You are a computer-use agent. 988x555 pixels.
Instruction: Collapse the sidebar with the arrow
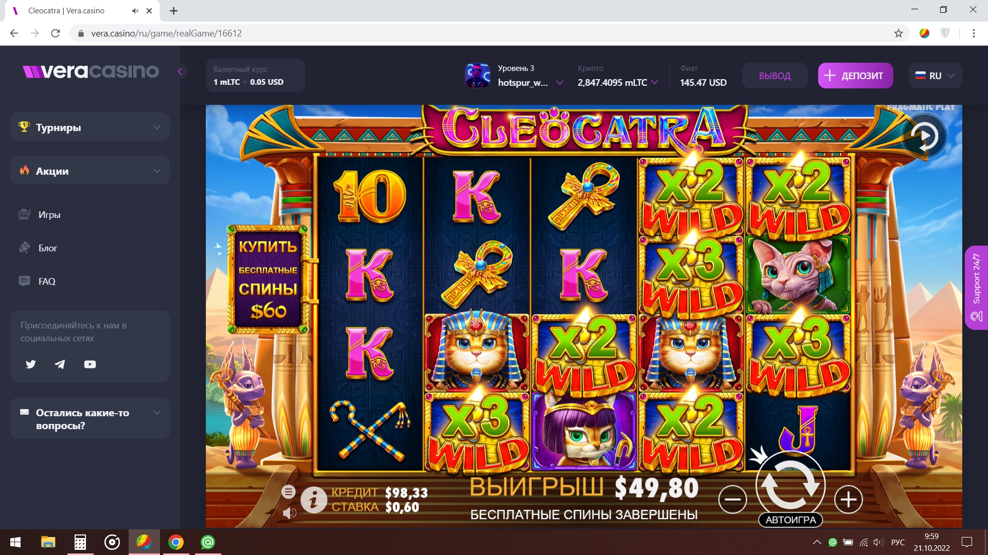[180, 71]
